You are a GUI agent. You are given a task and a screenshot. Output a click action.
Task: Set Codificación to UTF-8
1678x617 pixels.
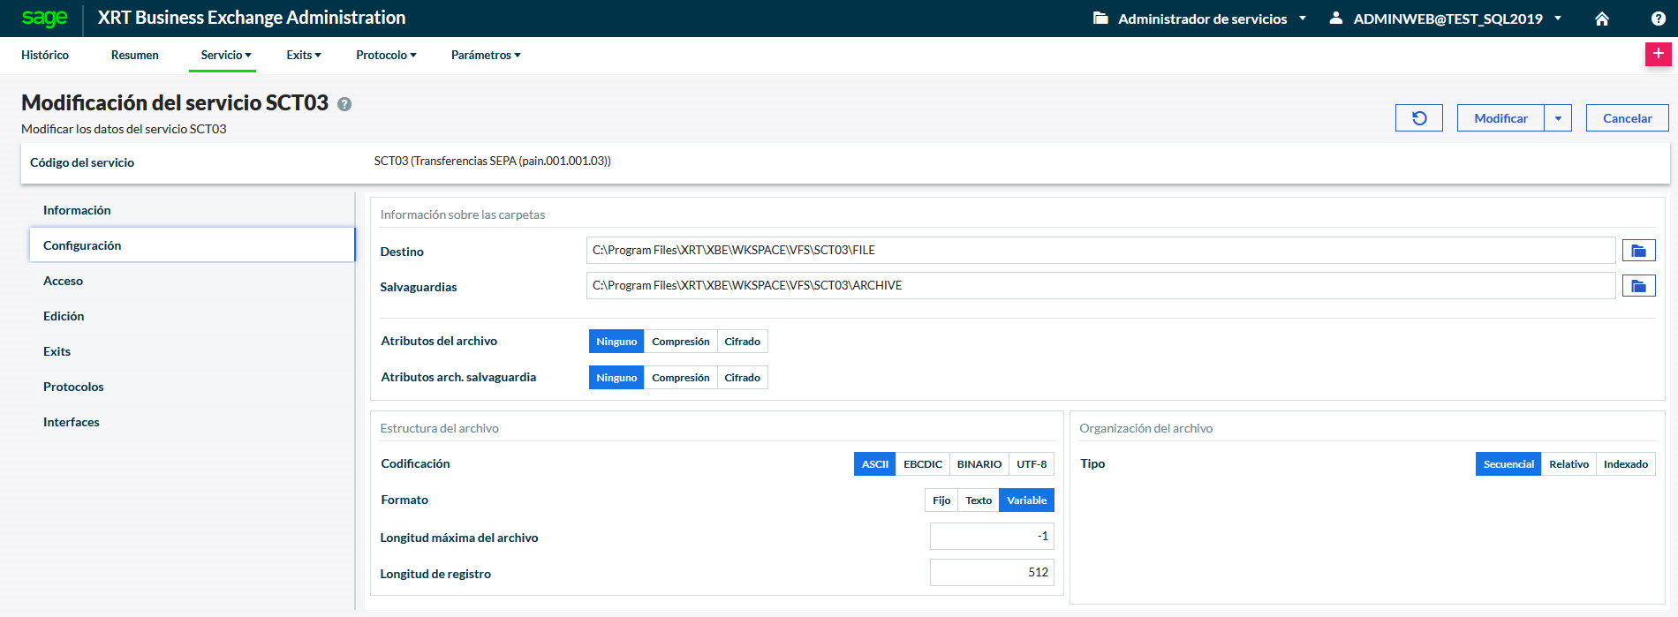1031,464
